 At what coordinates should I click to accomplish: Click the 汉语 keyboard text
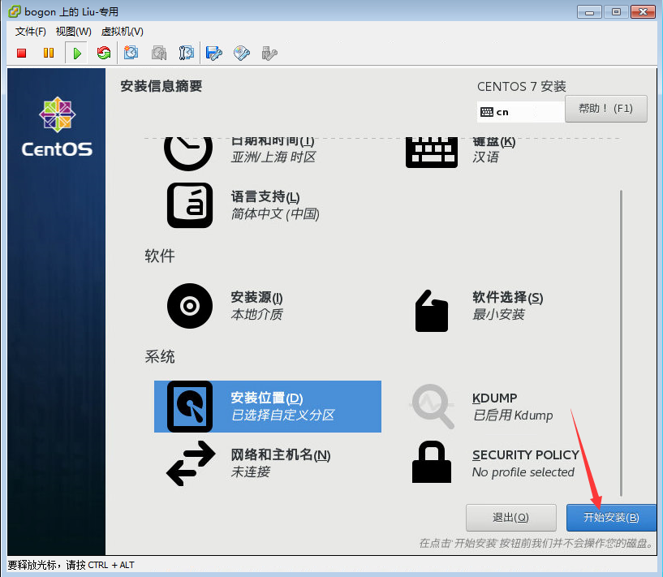pyautogui.click(x=485, y=157)
